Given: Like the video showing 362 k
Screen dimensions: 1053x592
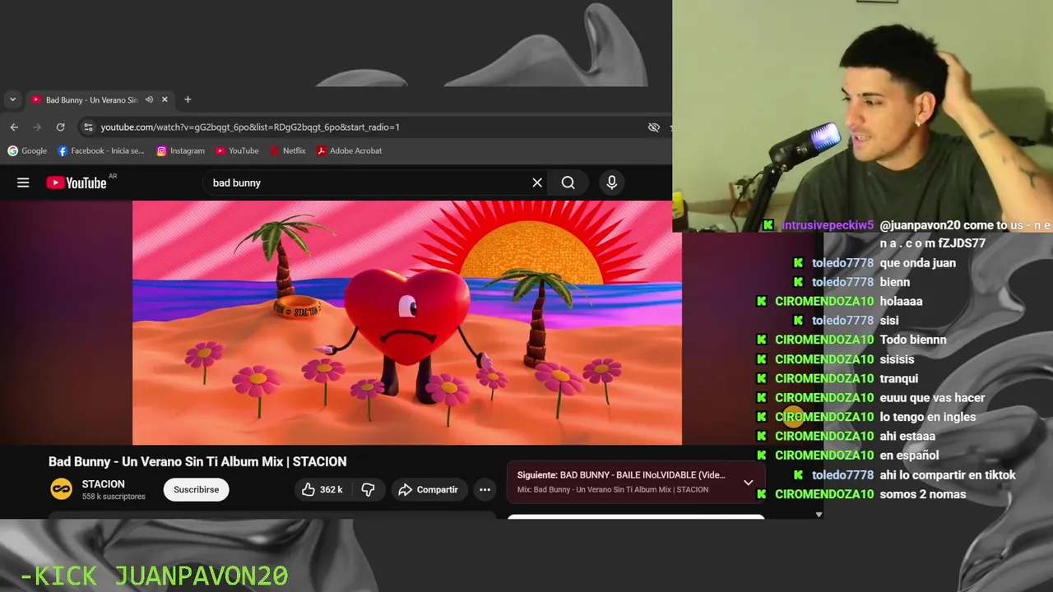Looking at the screenshot, I should click(322, 489).
